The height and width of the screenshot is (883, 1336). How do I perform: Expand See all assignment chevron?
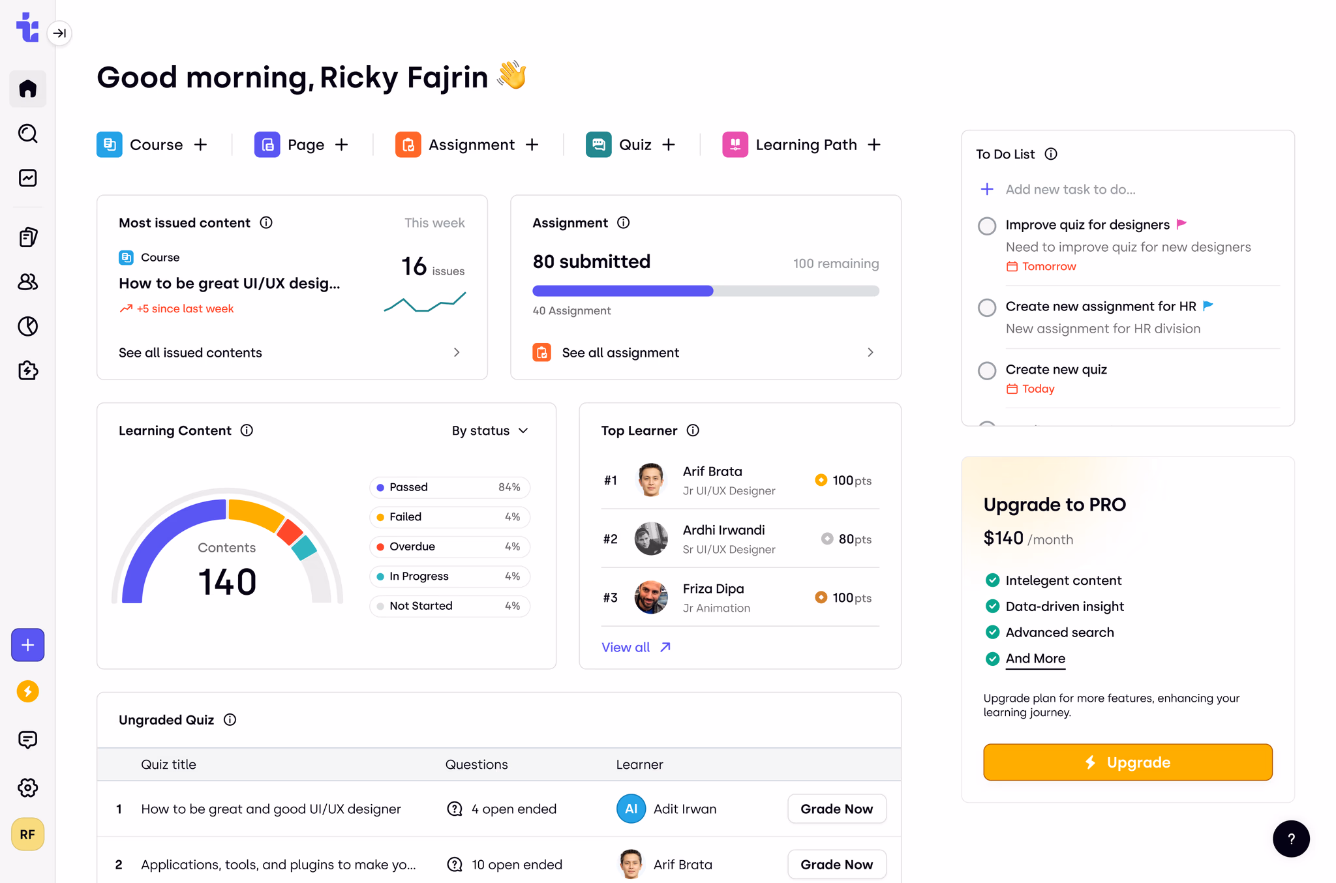870,352
